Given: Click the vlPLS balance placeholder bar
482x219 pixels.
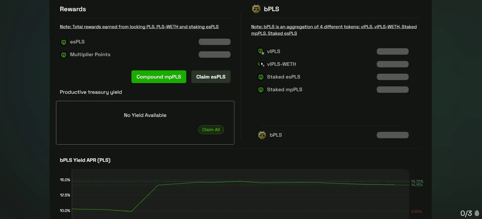Looking at the screenshot, I should point(393,52).
